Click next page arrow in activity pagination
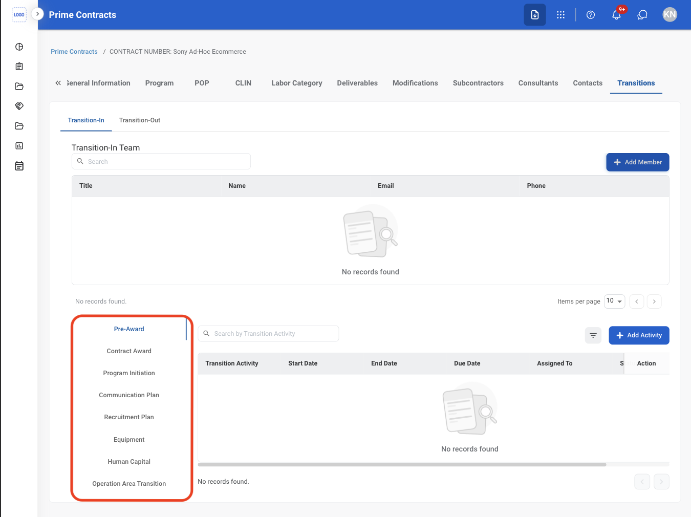 click(x=661, y=482)
